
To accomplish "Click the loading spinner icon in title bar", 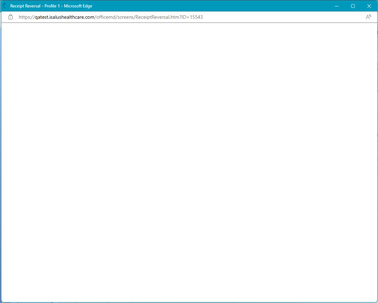I will pos(4,6).
